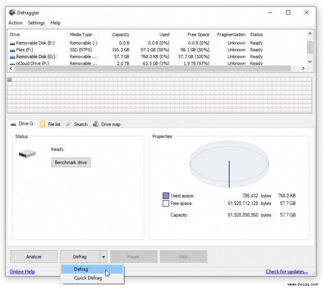Click the pCloud Drive (P:) drive icon
325x288 pixels.
13,63
